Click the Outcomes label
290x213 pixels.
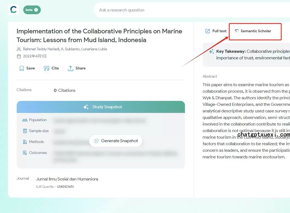pyautogui.click(x=38, y=153)
